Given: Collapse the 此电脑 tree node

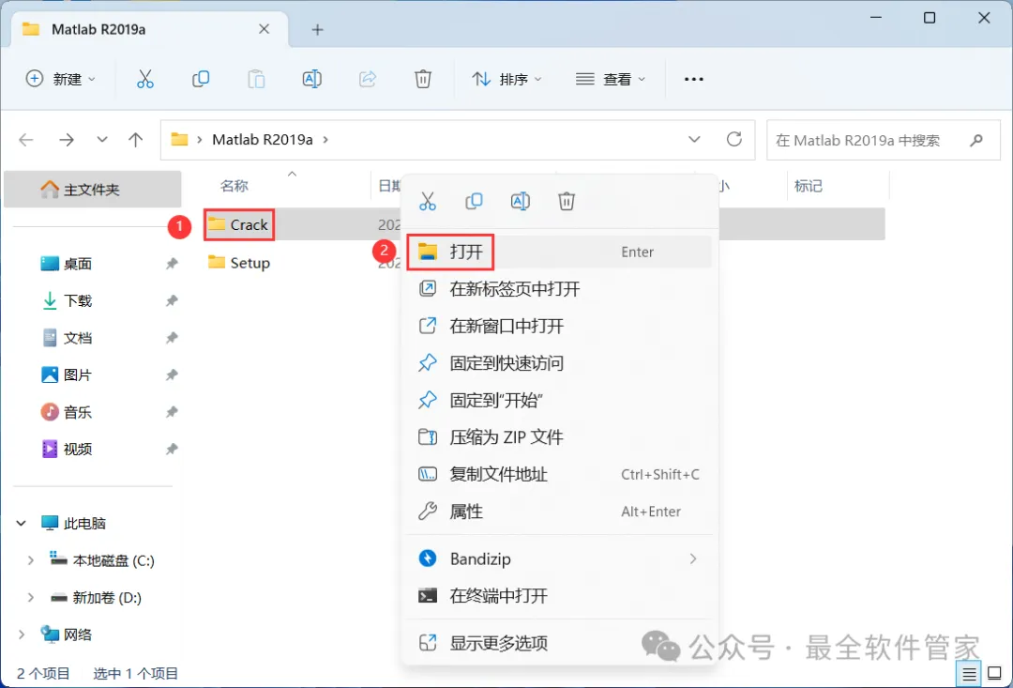Looking at the screenshot, I should pyautogui.click(x=22, y=523).
